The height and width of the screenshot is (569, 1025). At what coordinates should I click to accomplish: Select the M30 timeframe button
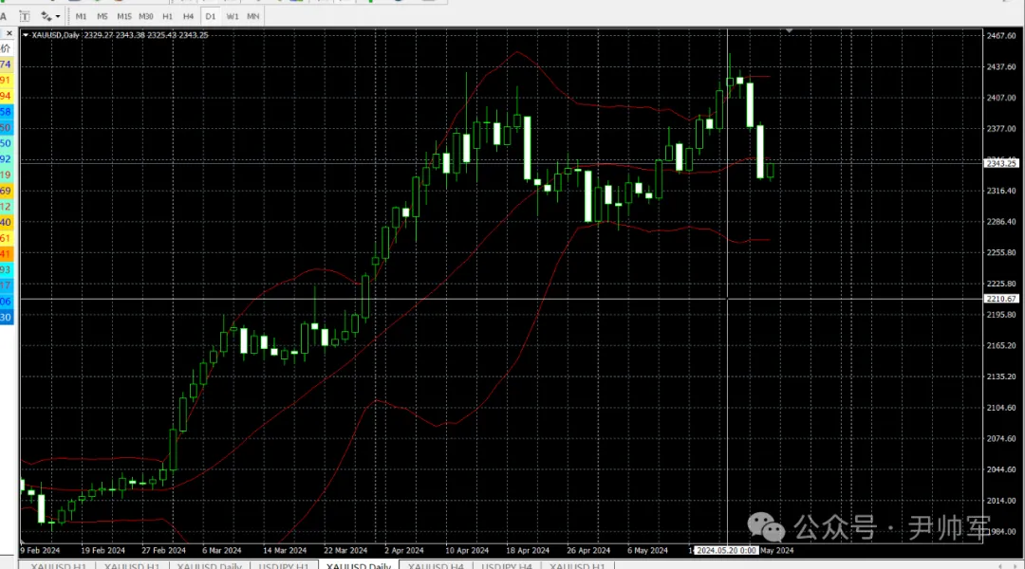[146, 16]
